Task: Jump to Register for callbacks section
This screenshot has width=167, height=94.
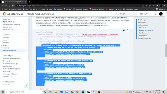Action: pyautogui.click(x=146, y=30)
